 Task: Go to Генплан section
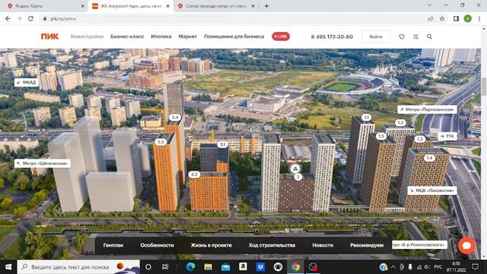click(x=113, y=245)
